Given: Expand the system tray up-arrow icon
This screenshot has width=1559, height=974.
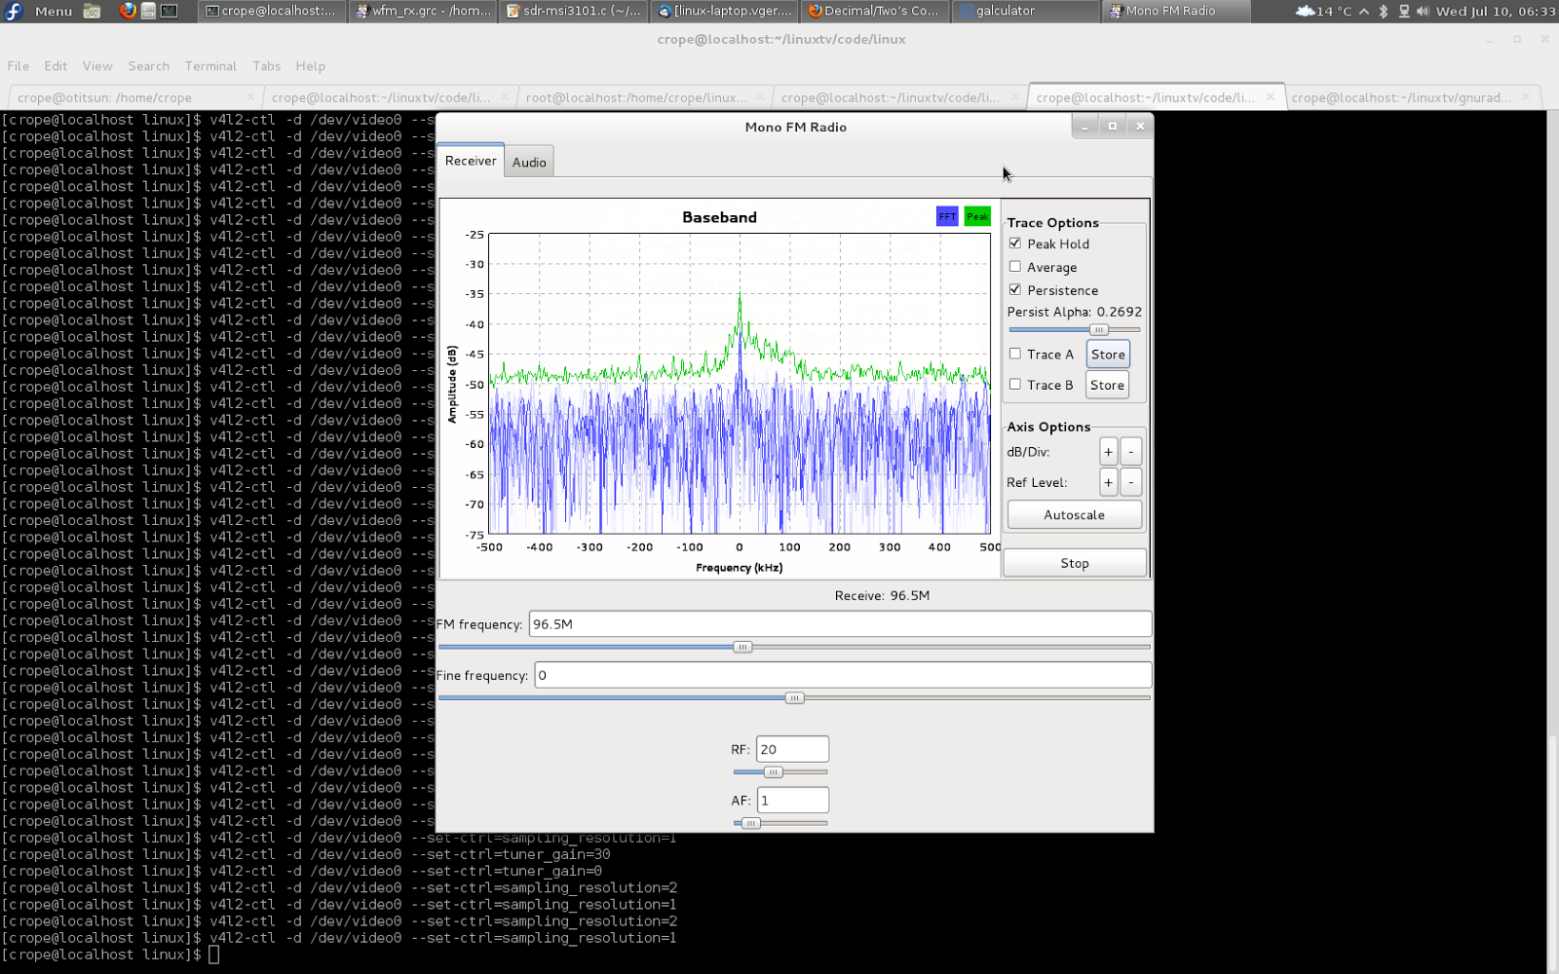Looking at the screenshot, I should (1364, 11).
